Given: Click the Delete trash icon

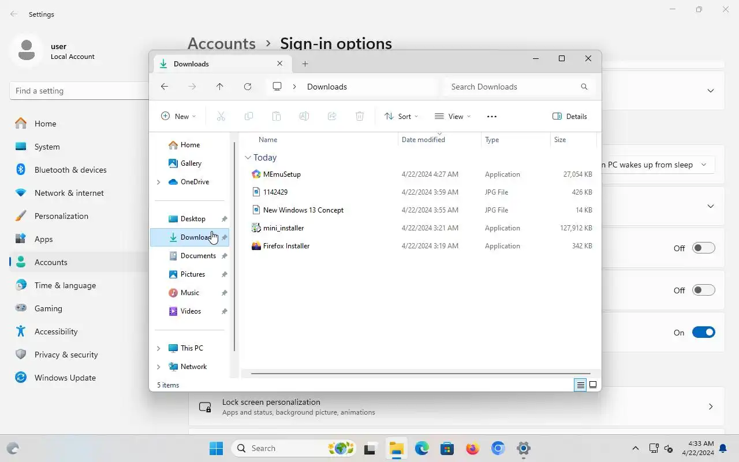Looking at the screenshot, I should click(x=360, y=116).
